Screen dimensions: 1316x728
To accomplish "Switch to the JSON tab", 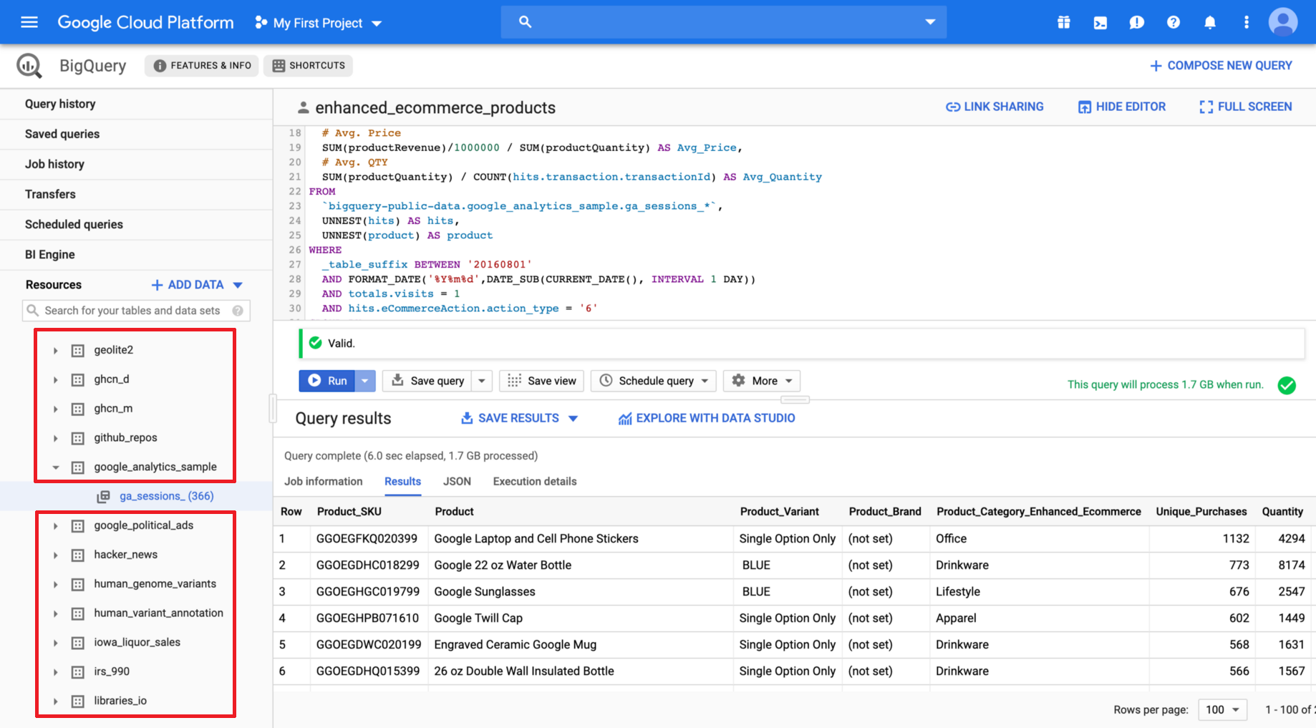I will [x=457, y=481].
